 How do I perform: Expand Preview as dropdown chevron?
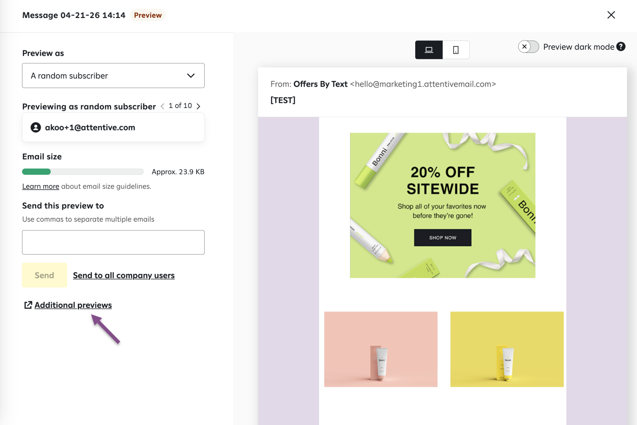click(x=191, y=76)
